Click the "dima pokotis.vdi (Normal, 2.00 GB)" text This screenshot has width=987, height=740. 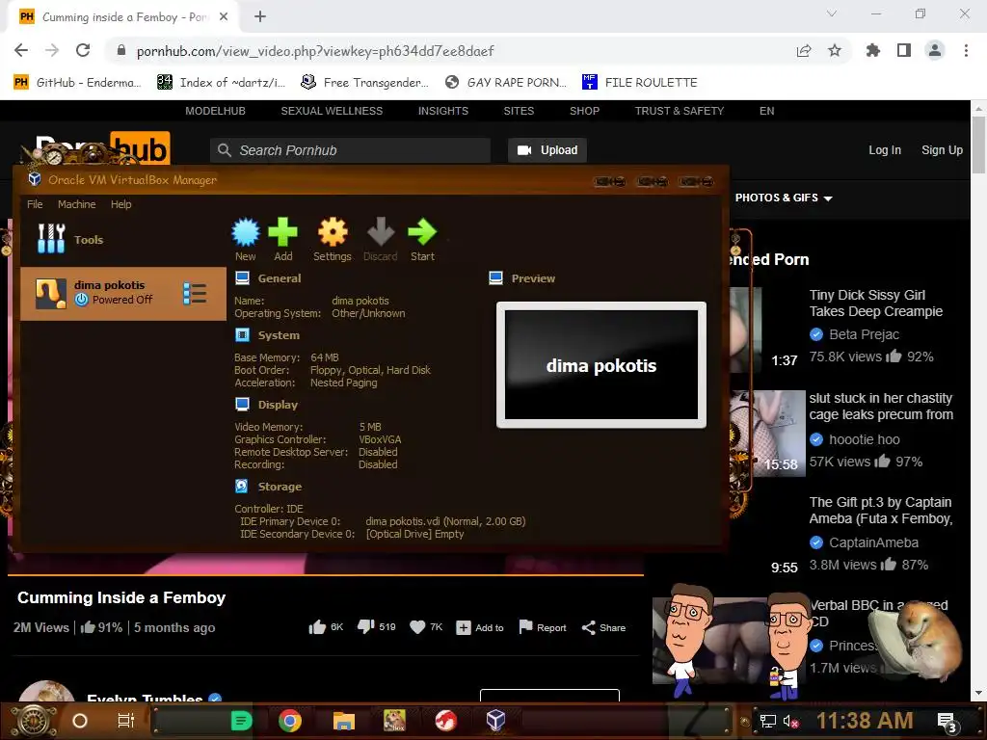445,521
